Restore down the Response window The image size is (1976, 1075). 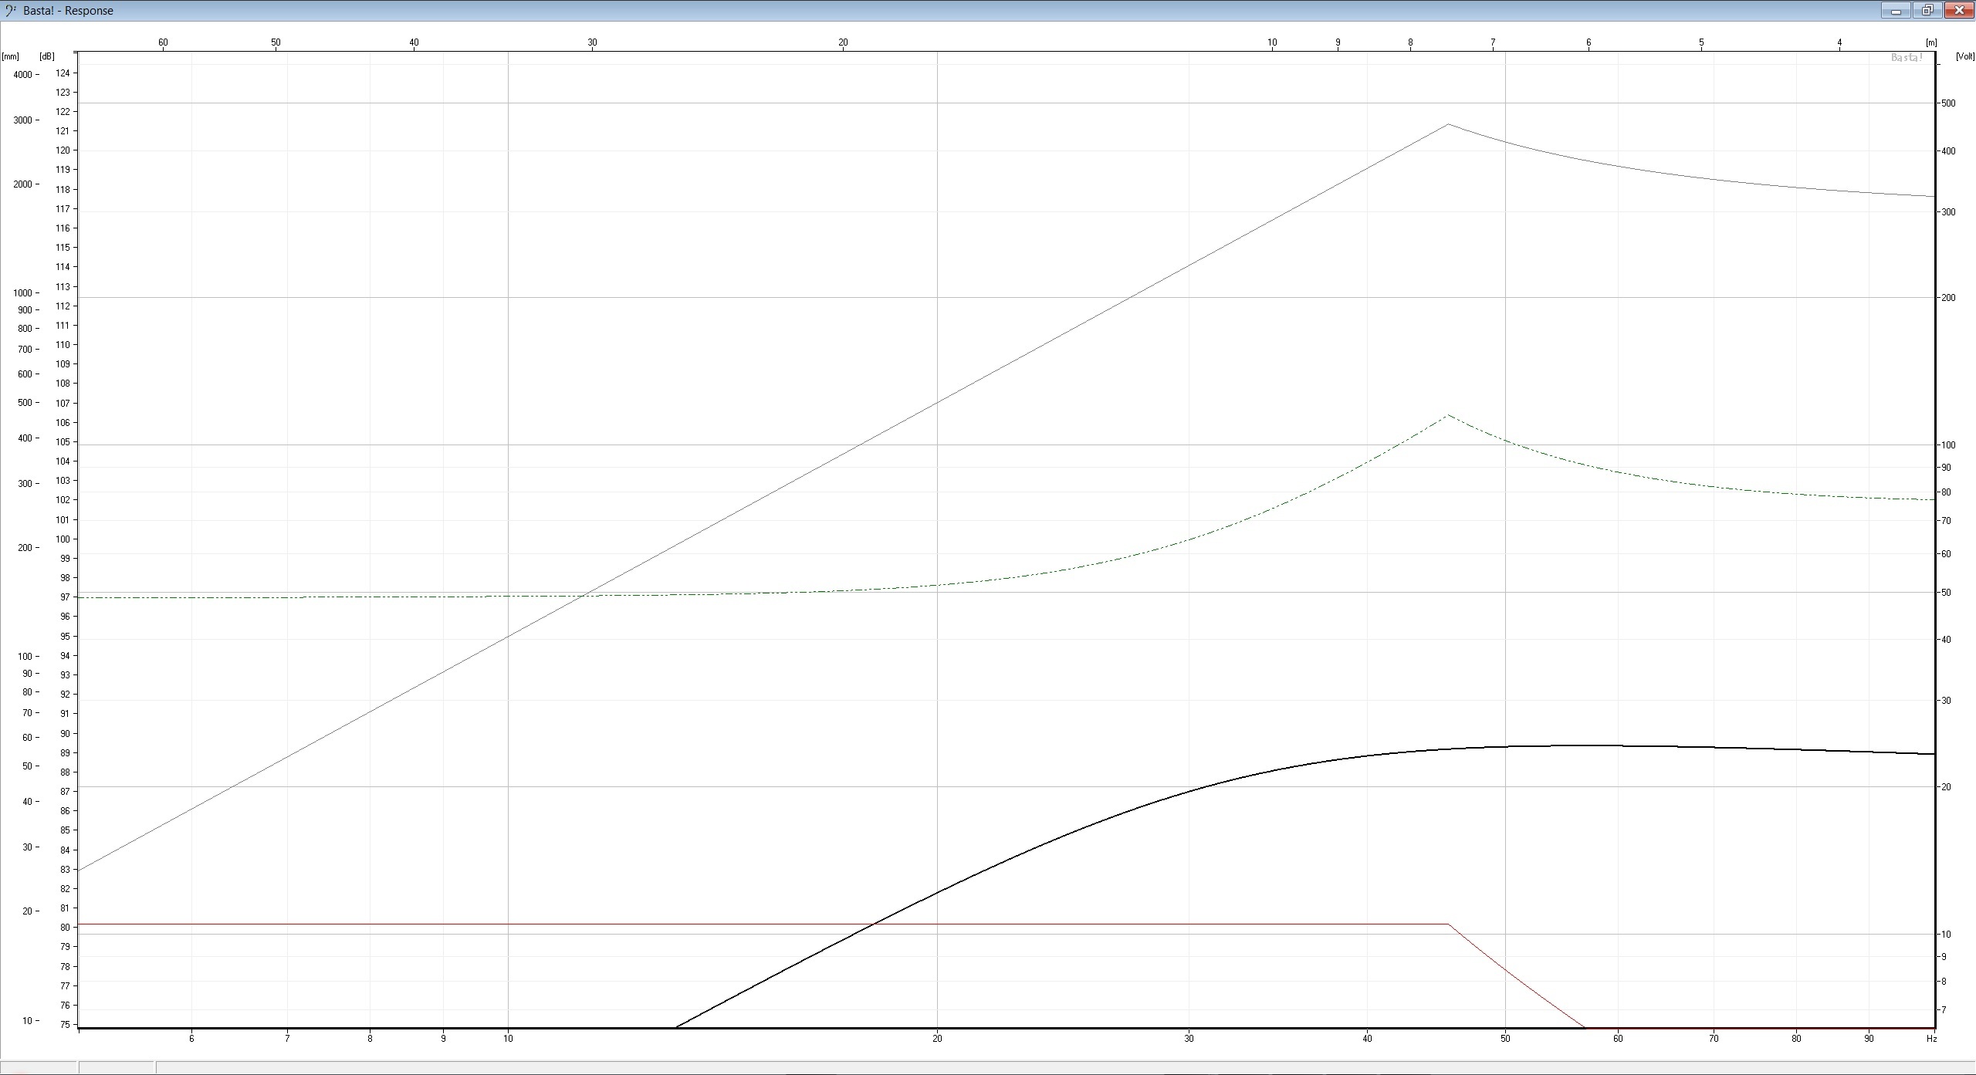click(x=1927, y=11)
